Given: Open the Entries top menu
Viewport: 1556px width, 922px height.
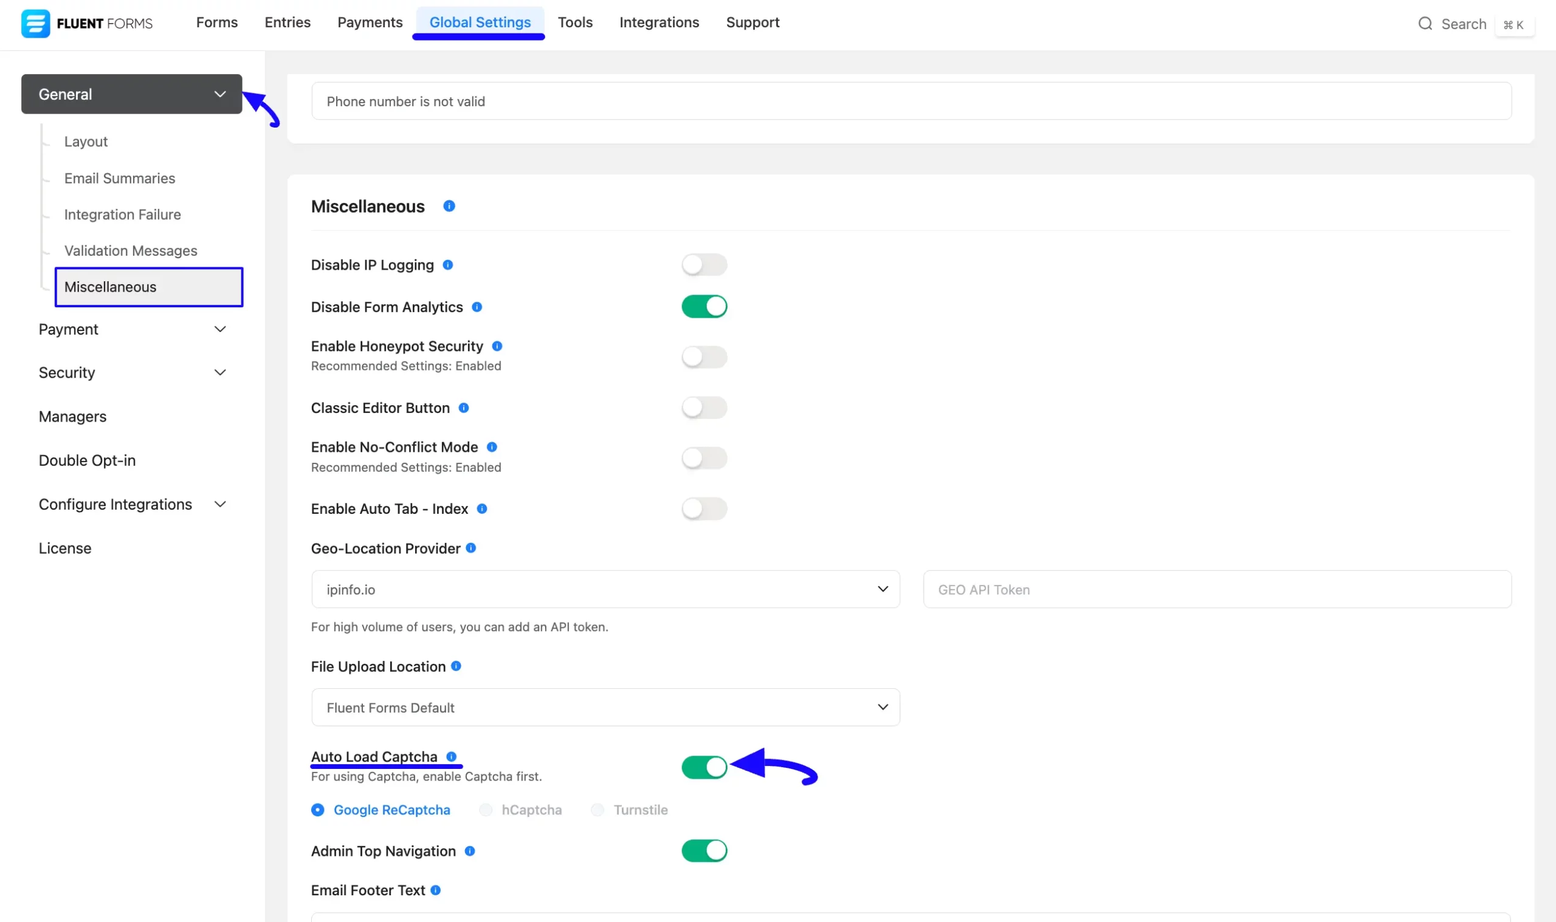Looking at the screenshot, I should point(287,23).
